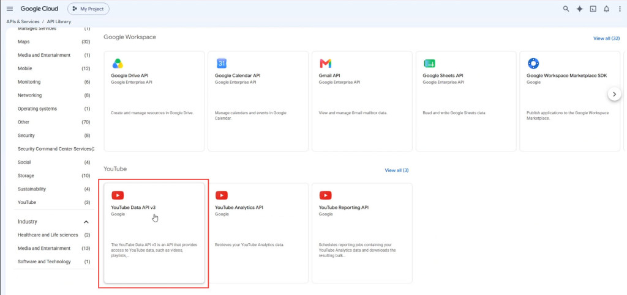
Task: Open the My Project selector
Action: (x=88, y=9)
